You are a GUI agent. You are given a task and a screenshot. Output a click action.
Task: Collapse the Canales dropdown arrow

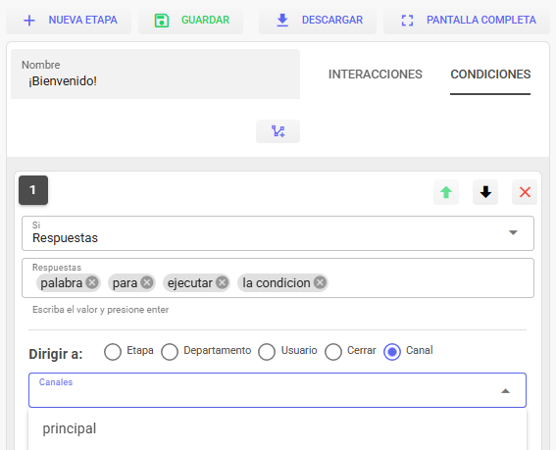[x=505, y=391]
